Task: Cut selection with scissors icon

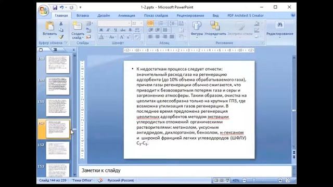Action: coord(61,23)
